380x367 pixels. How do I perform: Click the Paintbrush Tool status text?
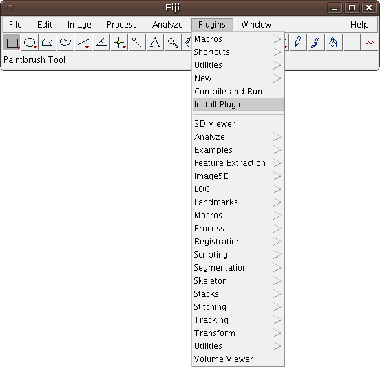(34, 60)
